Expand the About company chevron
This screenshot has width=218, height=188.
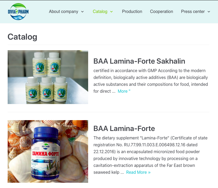click(x=82, y=12)
